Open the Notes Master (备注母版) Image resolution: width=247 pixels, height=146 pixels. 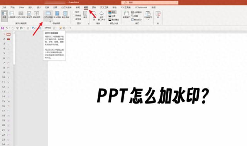[65, 15]
